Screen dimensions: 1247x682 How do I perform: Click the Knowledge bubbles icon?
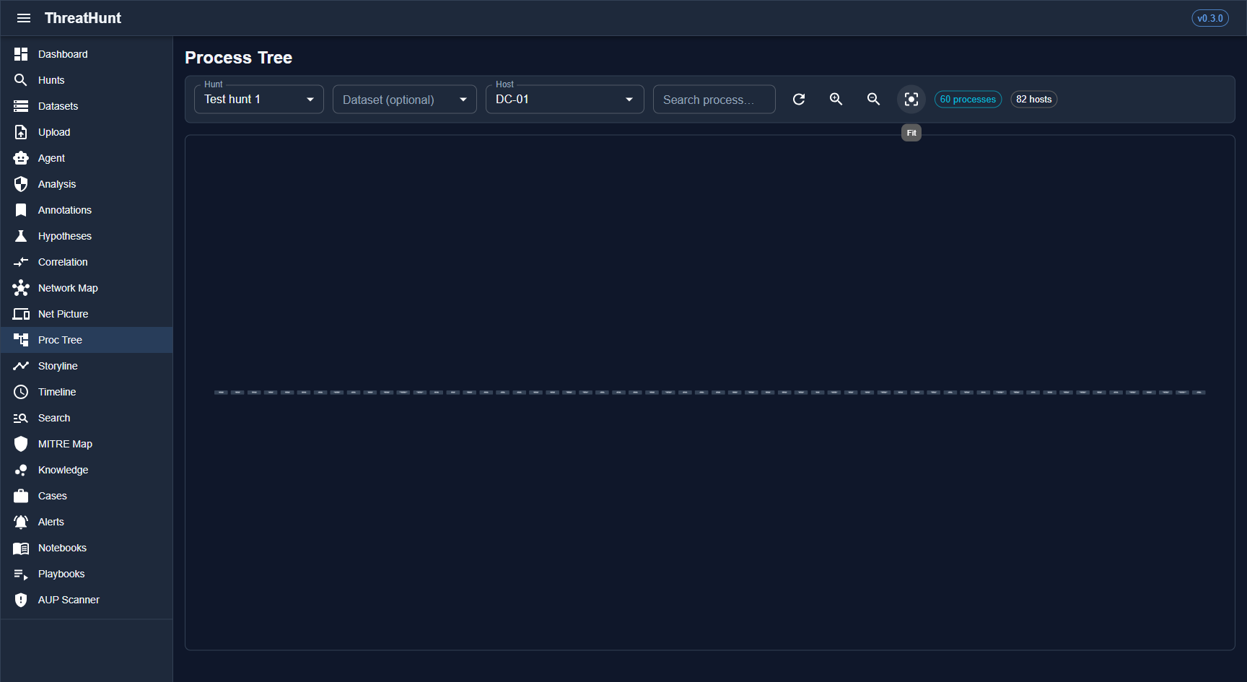tap(21, 470)
